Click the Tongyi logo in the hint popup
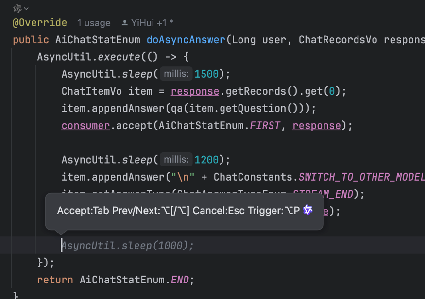426x299 pixels. click(307, 210)
